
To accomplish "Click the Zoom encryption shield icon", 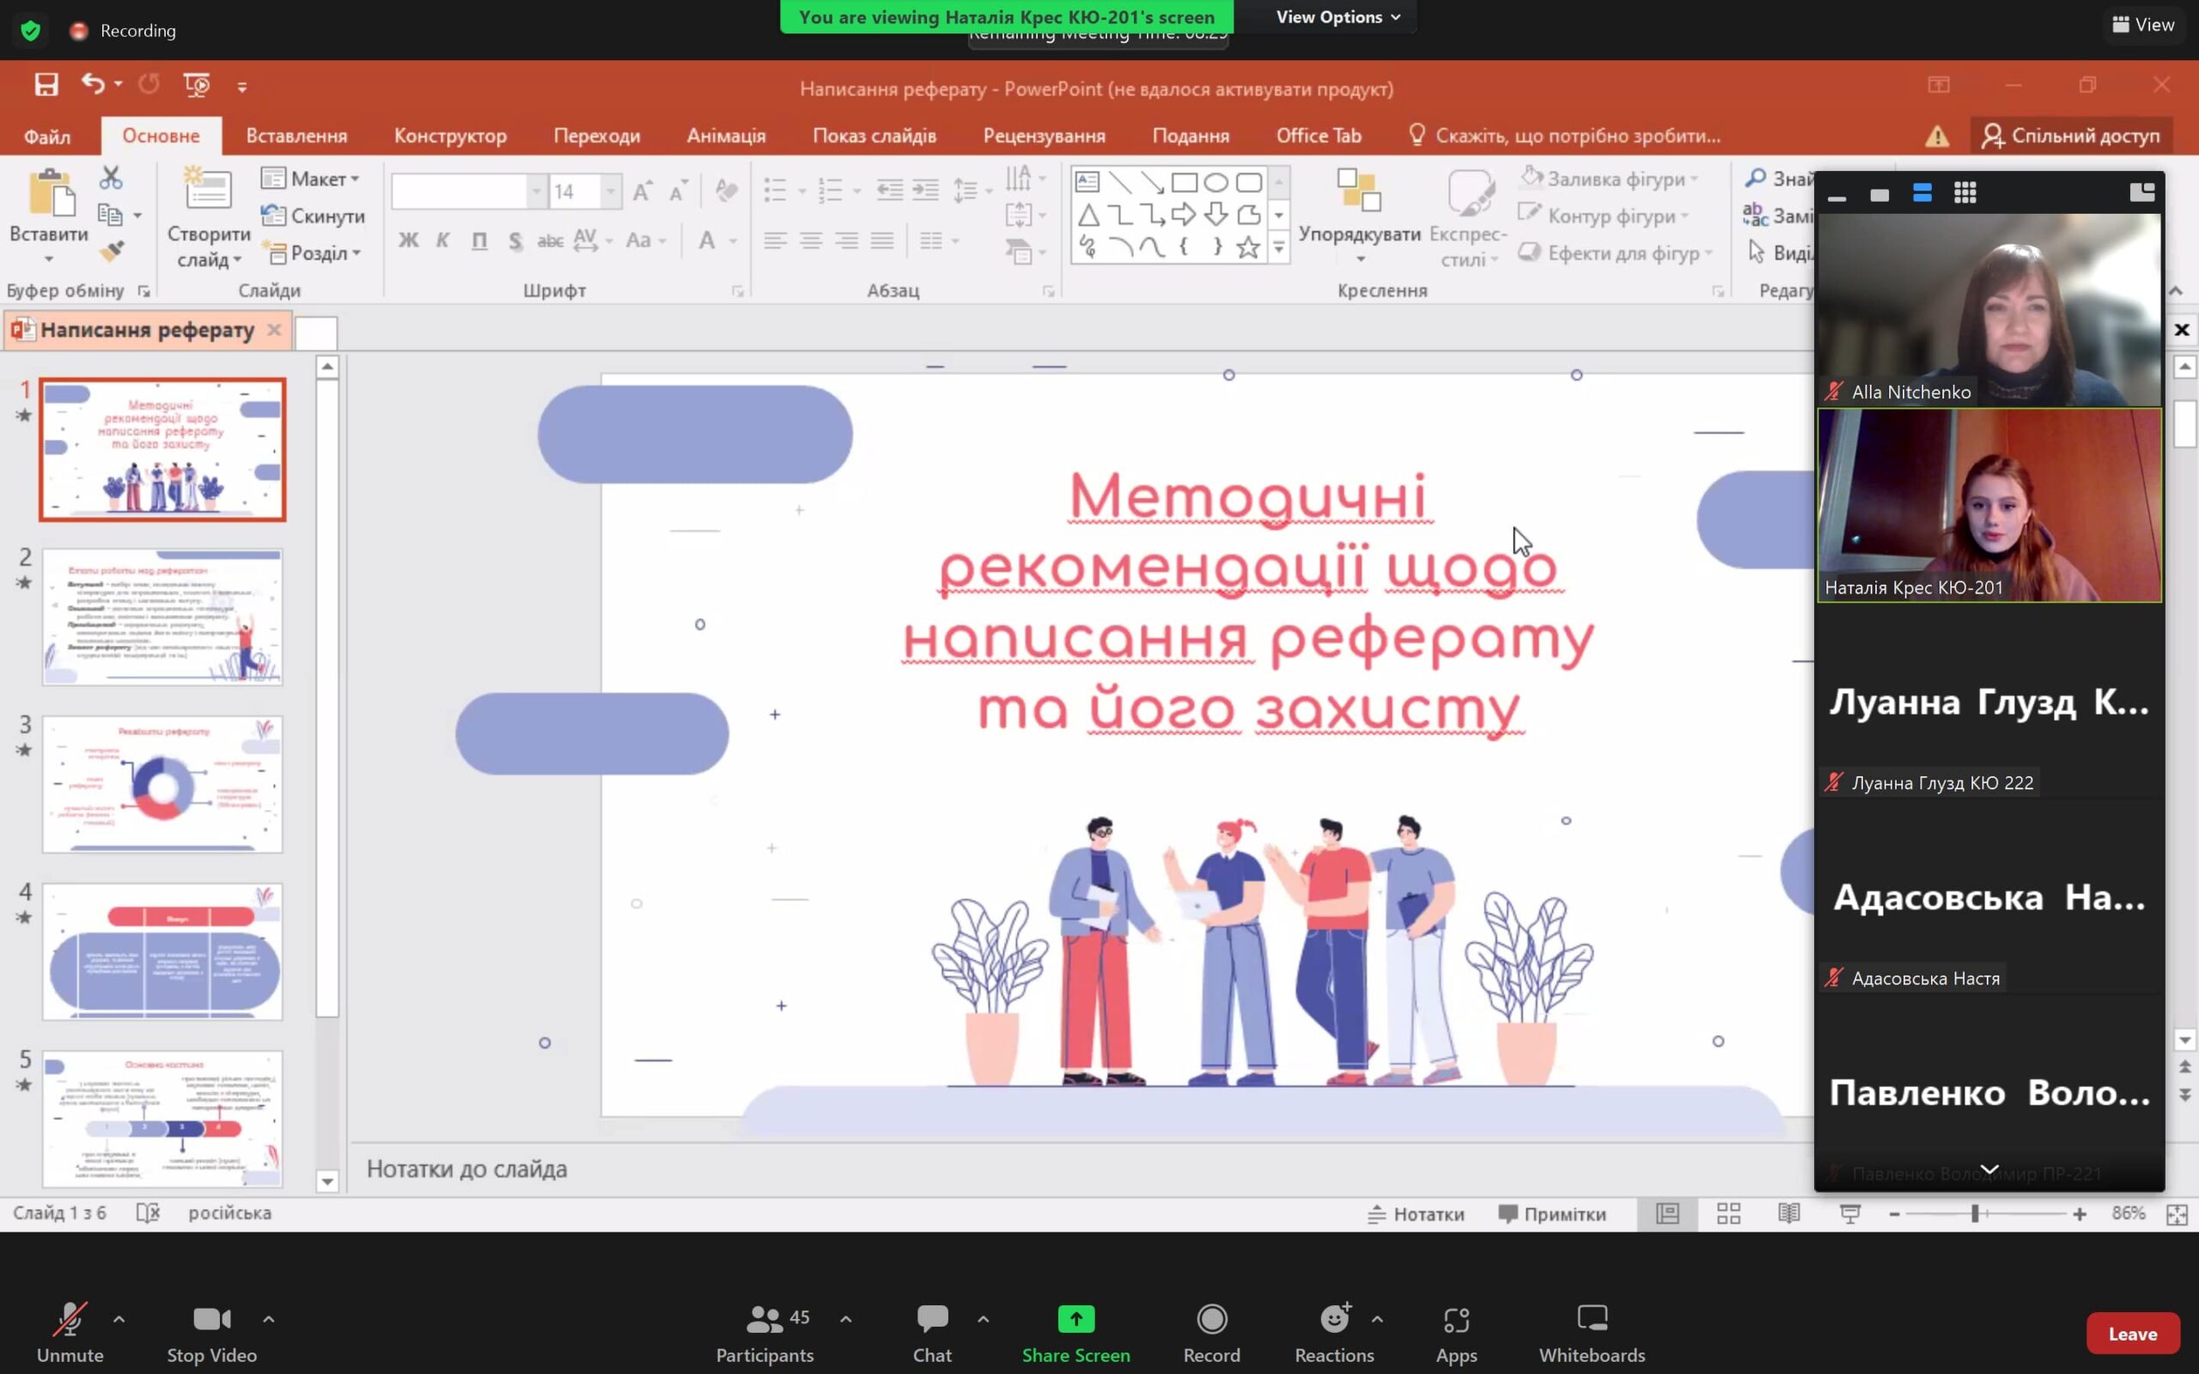I will (30, 30).
